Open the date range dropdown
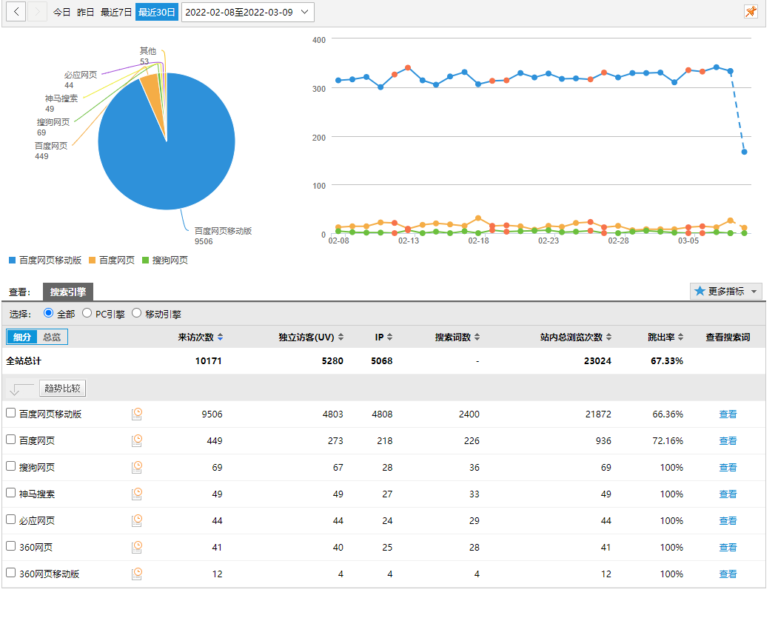 247,12
